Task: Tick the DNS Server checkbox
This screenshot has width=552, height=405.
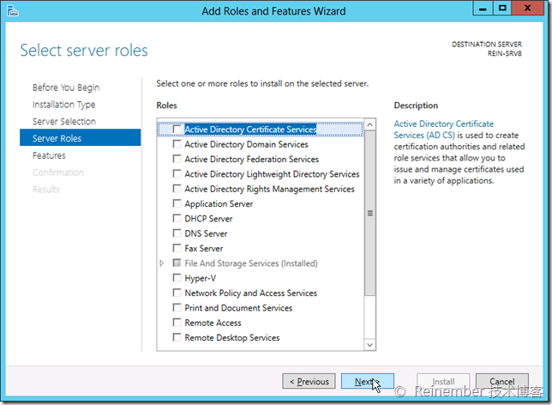Action: click(x=177, y=233)
